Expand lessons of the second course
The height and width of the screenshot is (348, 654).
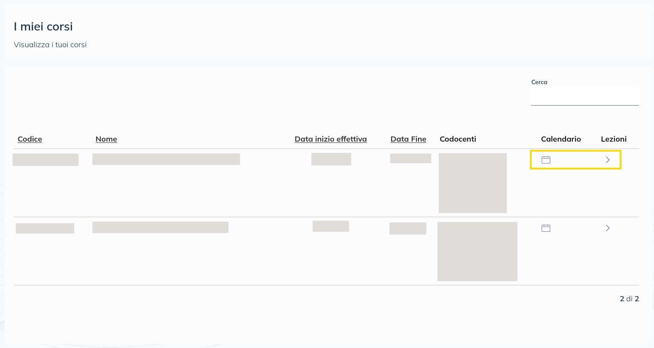608,228
